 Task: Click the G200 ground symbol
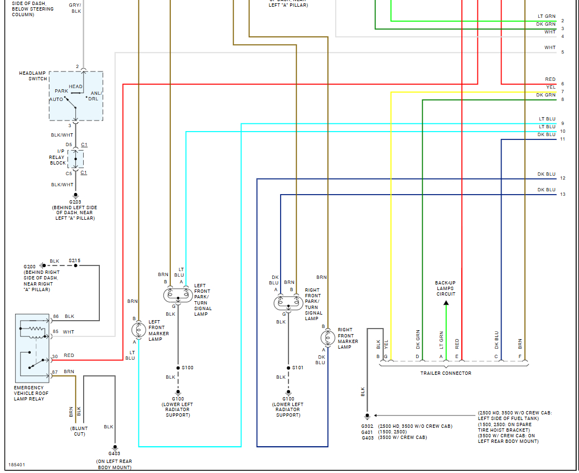click(43, 266)
